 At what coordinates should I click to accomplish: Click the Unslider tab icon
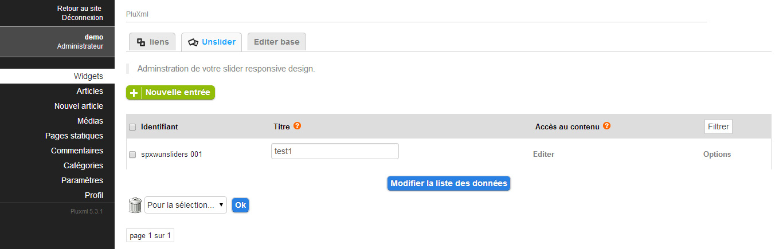click(x=193, y=42)
